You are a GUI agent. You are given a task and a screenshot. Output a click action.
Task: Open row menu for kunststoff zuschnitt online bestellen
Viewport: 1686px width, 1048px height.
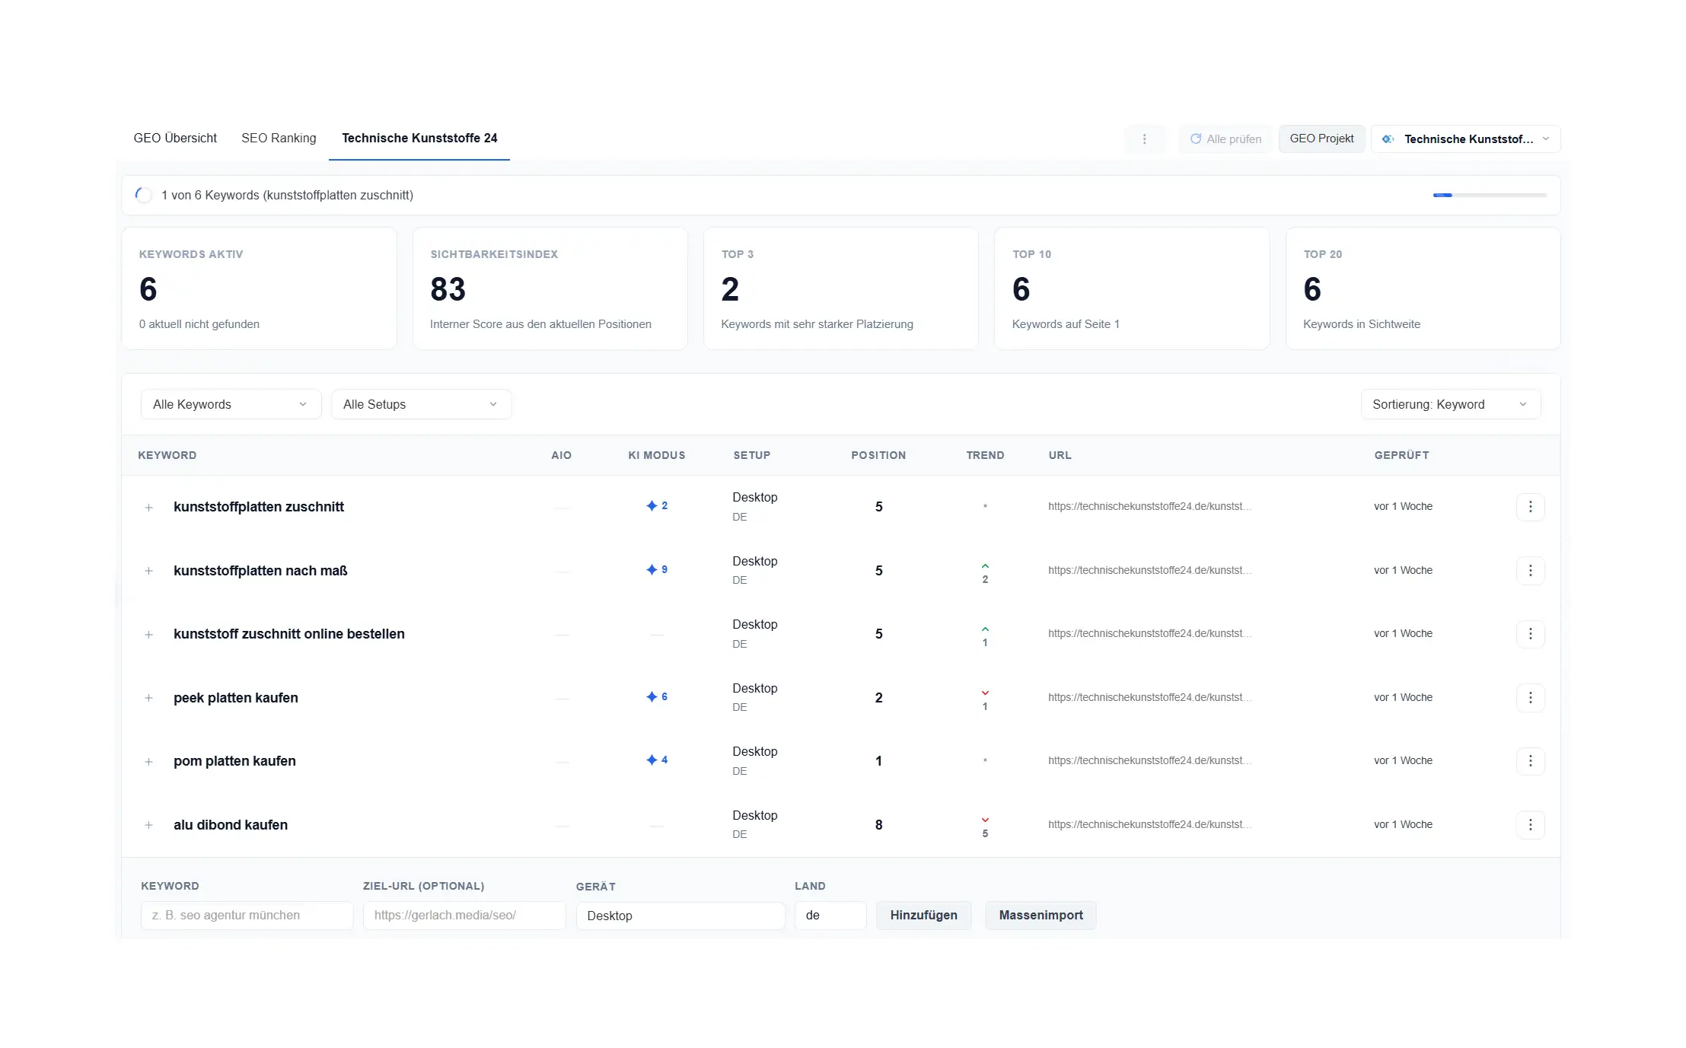point(1530,634)
